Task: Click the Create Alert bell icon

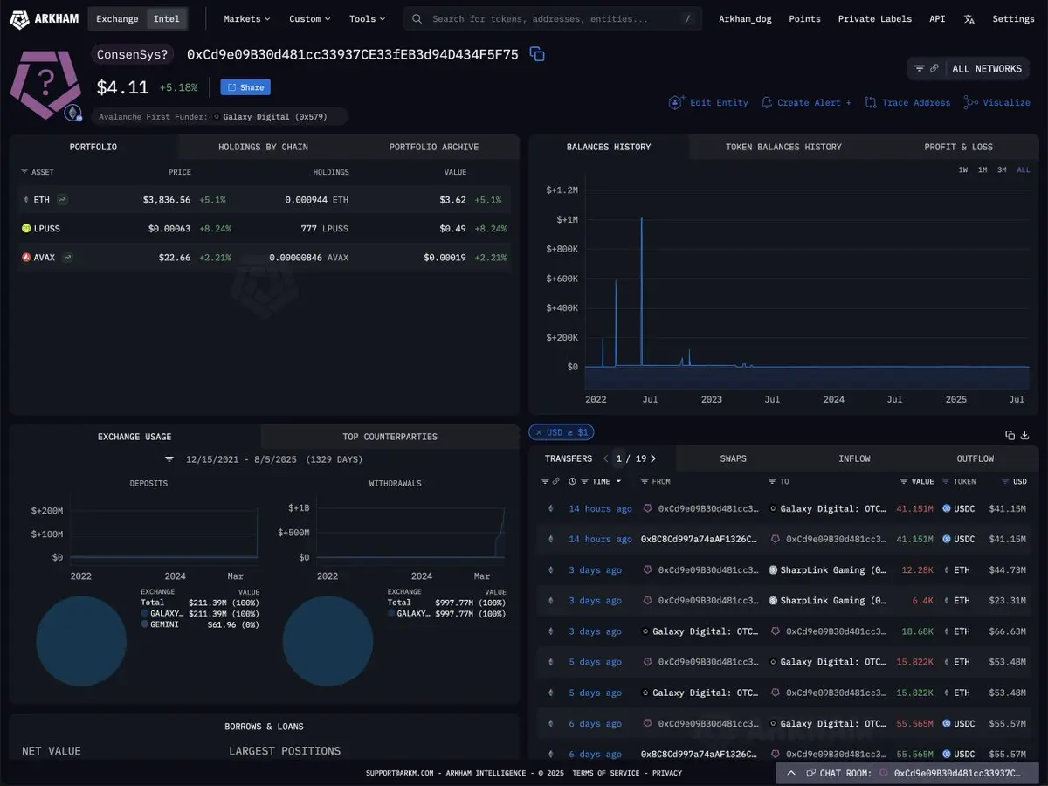Action: [x=767, y=102]
